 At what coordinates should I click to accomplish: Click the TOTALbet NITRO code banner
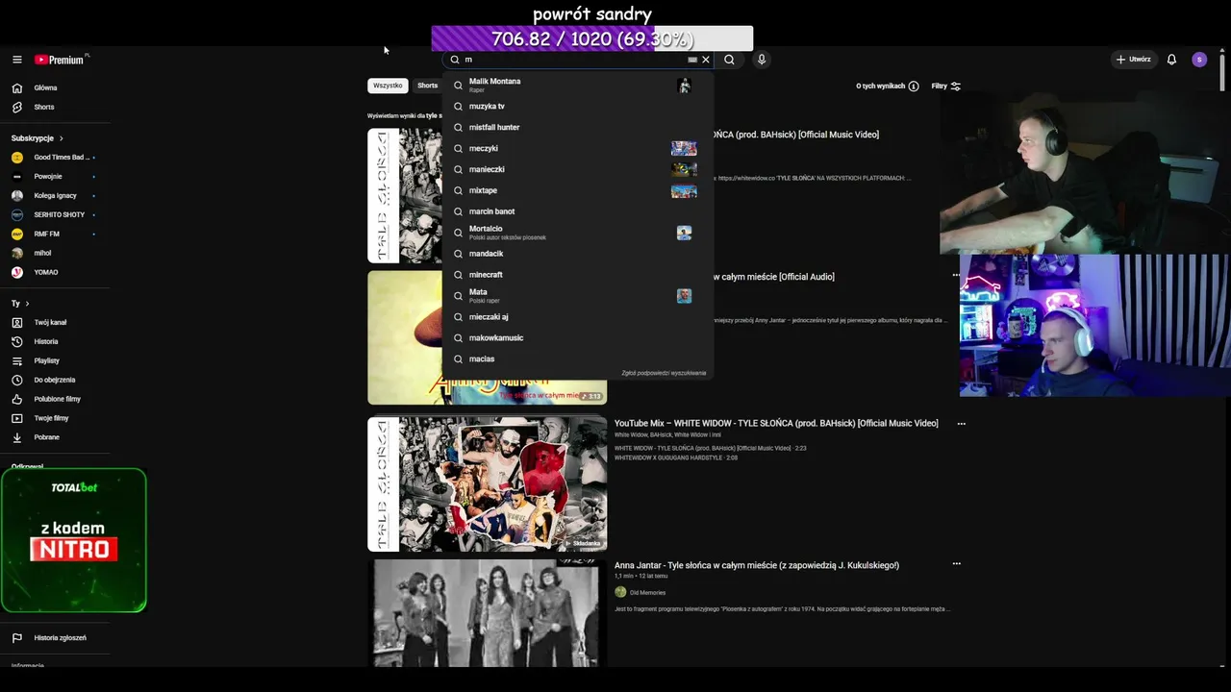tap(74, 540)
